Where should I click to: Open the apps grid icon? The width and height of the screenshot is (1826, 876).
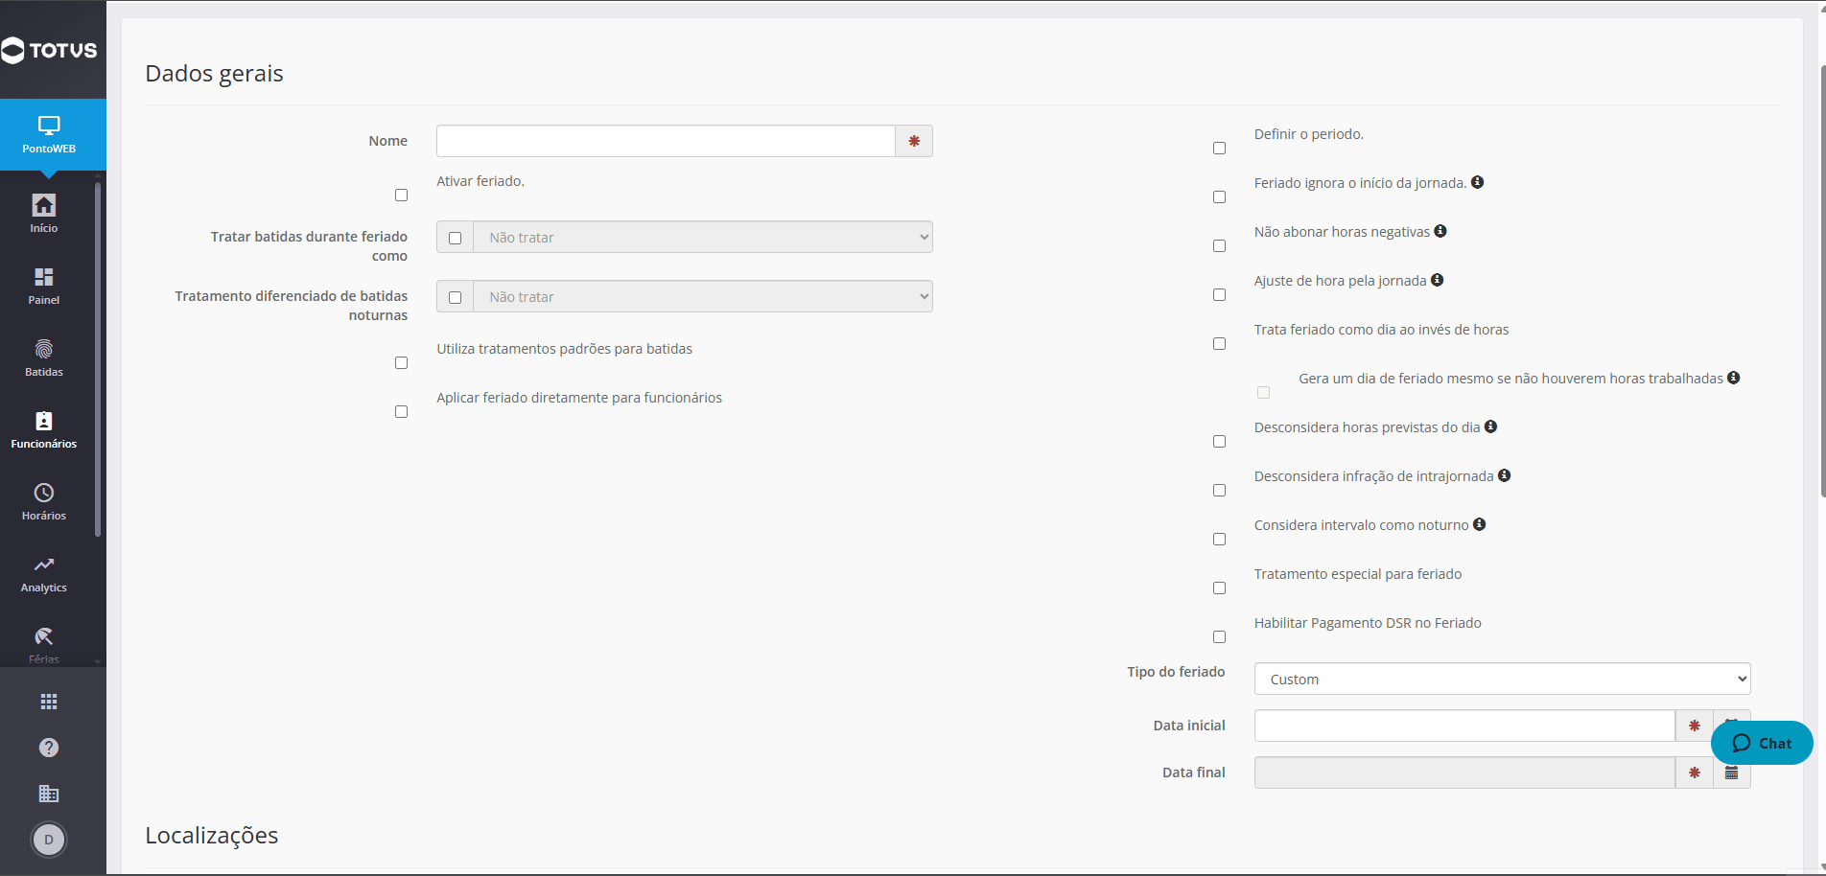click(49, 702)
